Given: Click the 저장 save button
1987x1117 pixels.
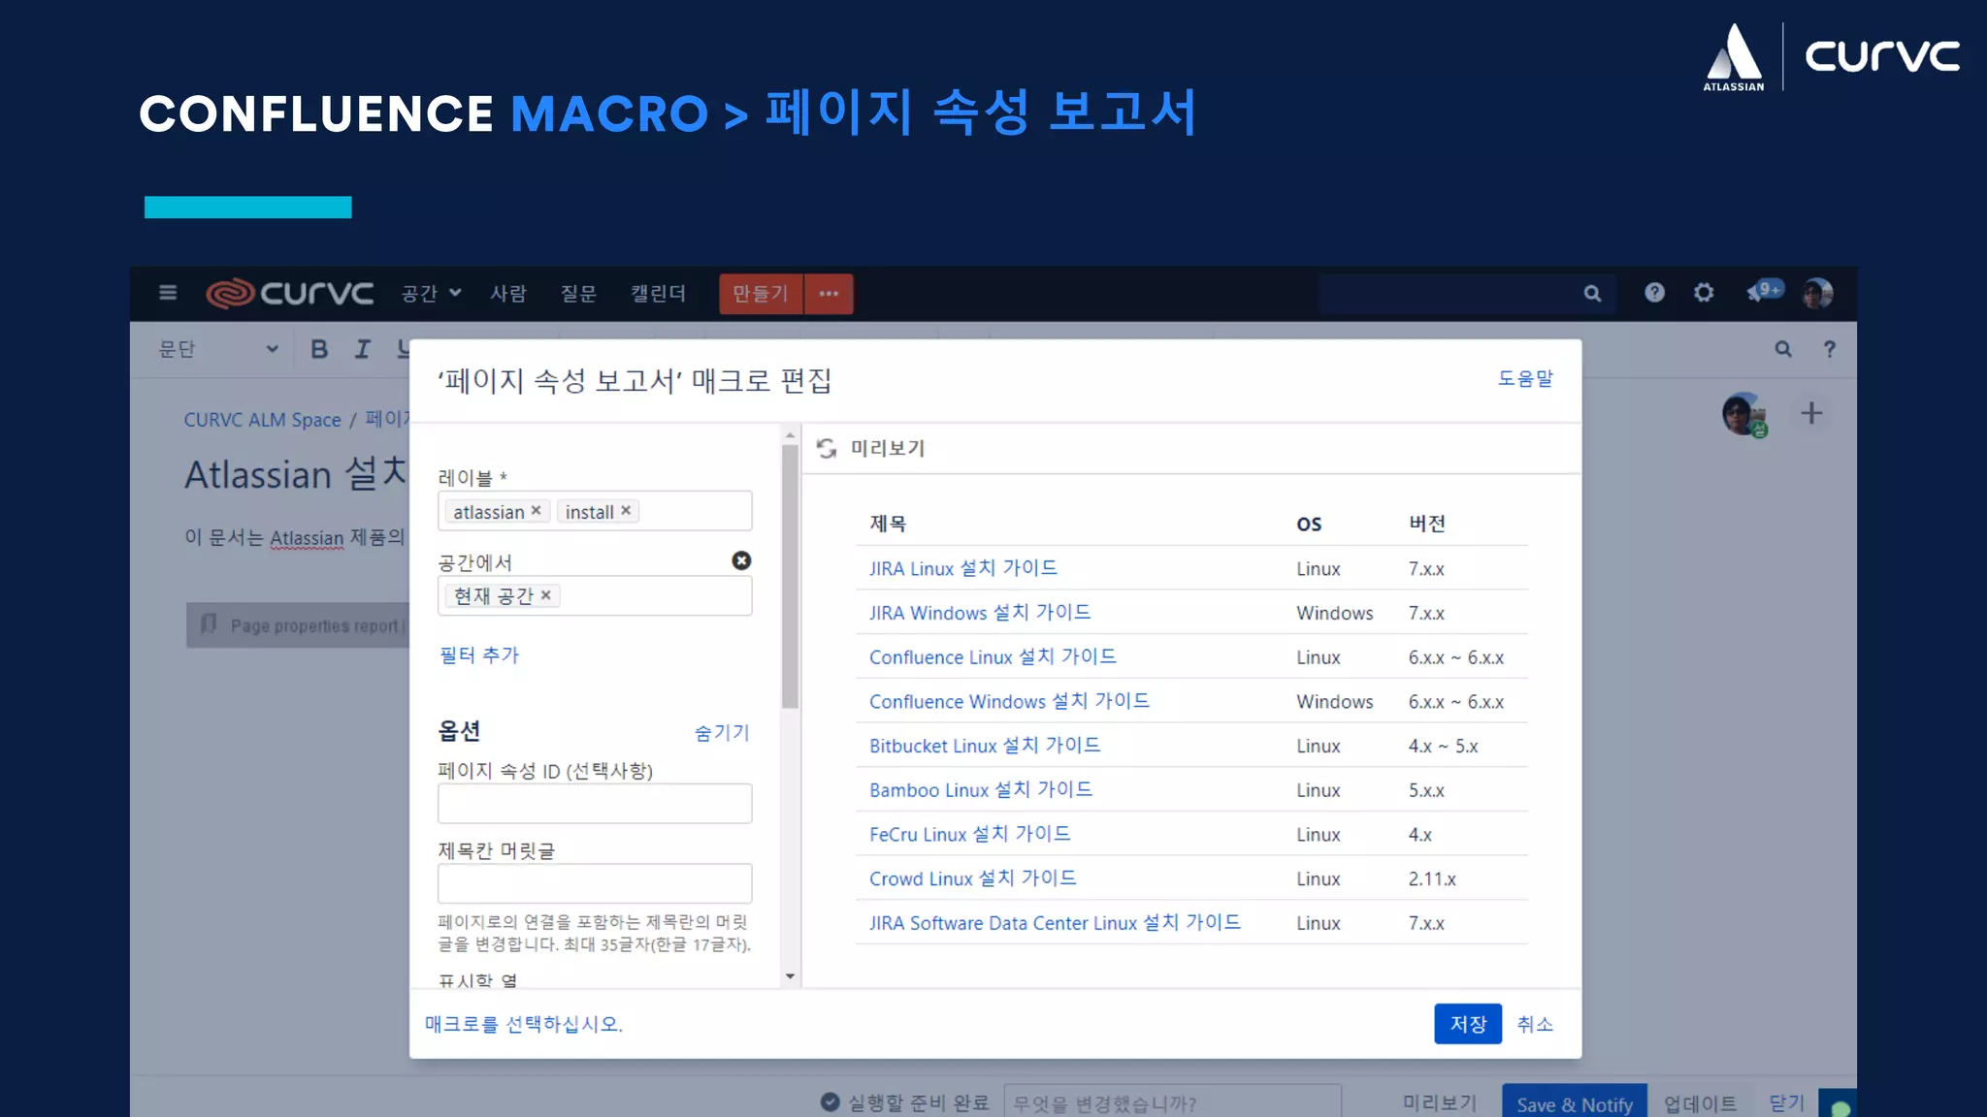Looking at the screenshot, I should [1468, 1024].
